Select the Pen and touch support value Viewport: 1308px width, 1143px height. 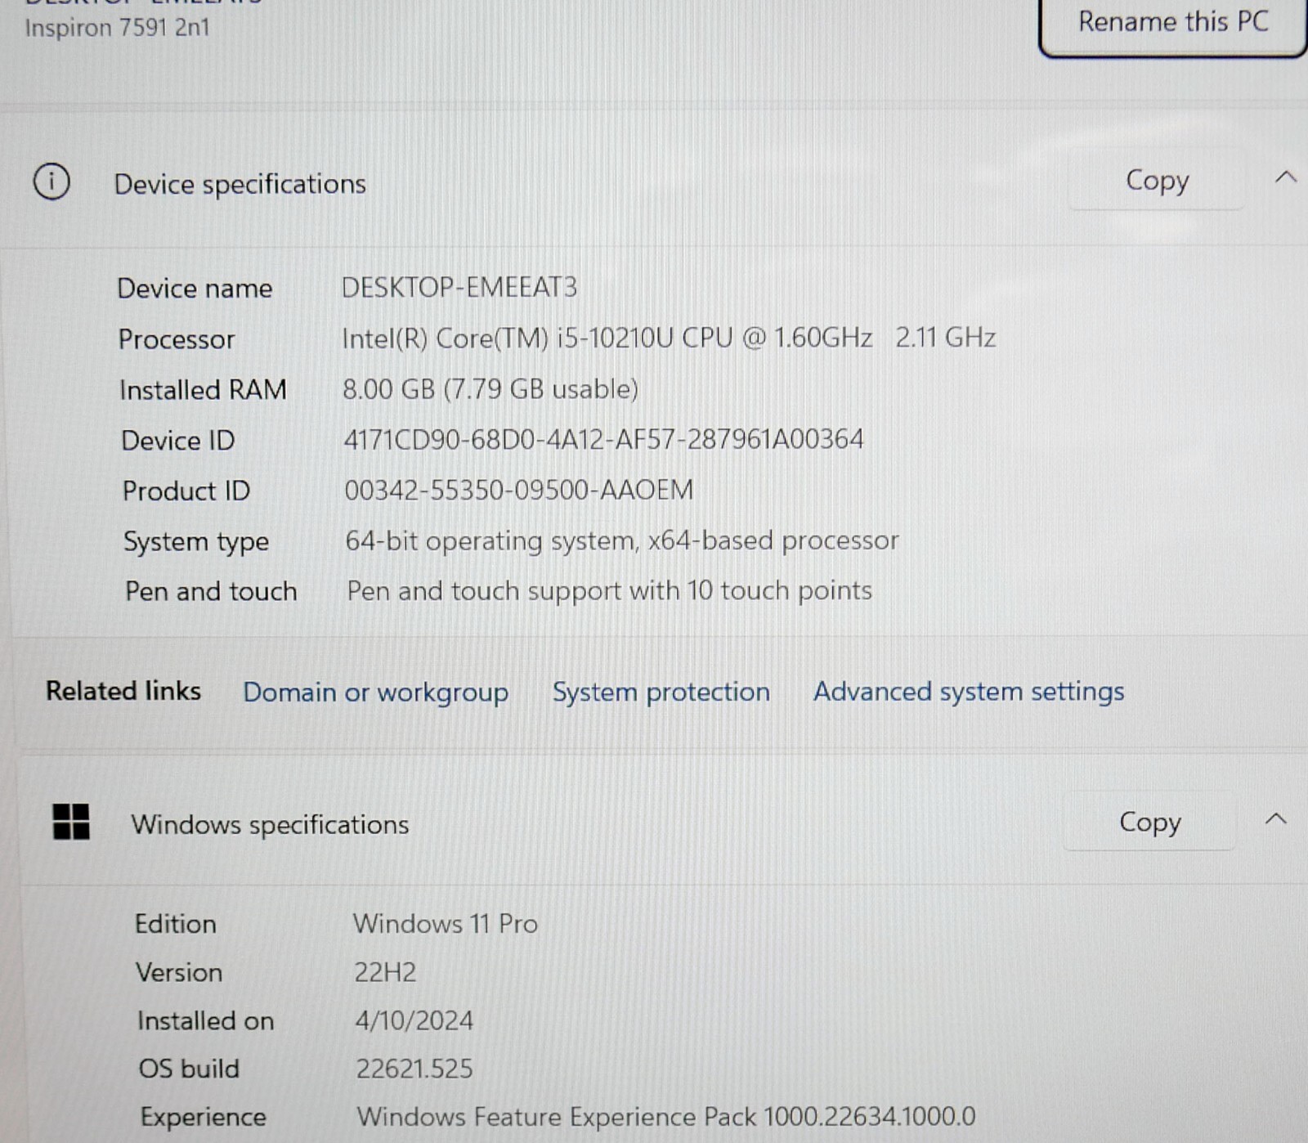[x=609, y=590]
